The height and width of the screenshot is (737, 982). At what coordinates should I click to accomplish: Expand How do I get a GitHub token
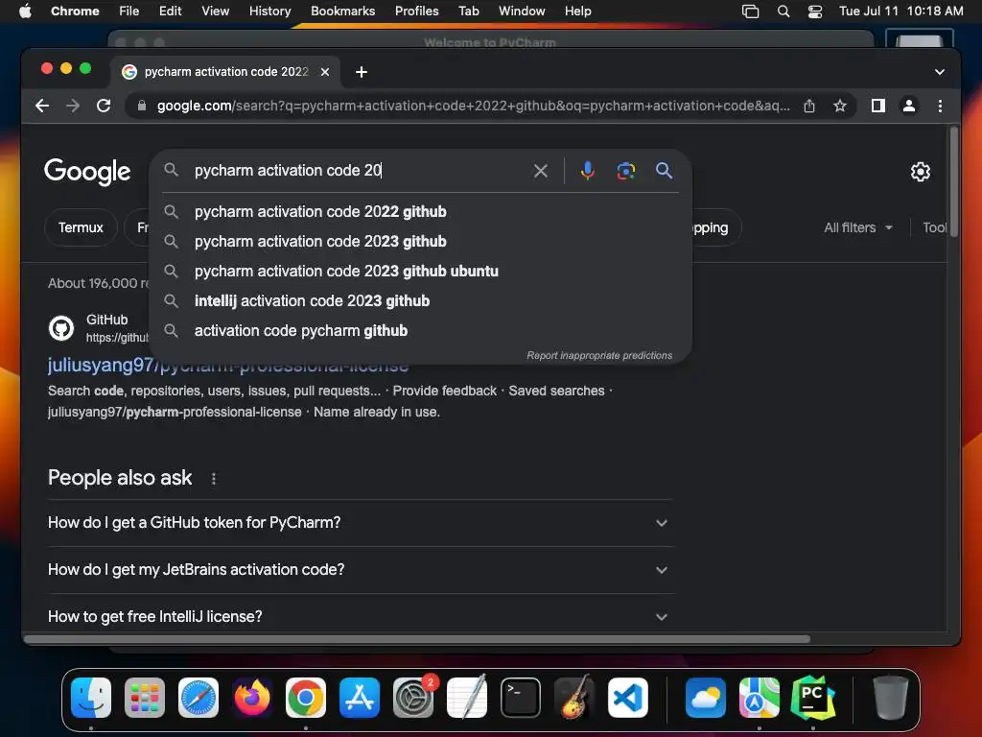pyautogui.click(x=361, y=523)
